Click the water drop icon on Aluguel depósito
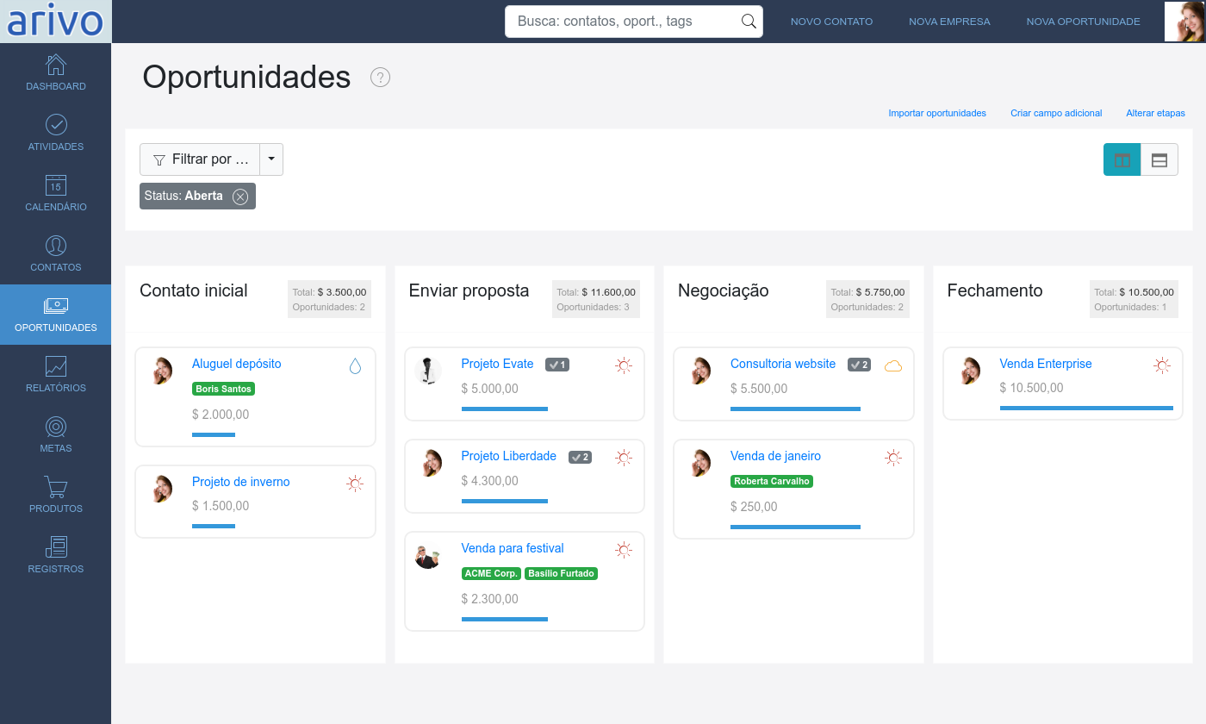1206x724 pixels. (355, 366)
